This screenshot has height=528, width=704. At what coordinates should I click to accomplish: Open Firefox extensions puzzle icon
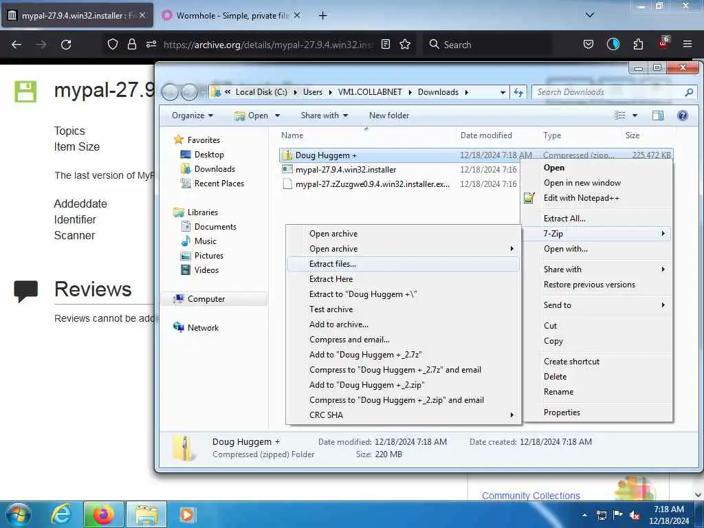coord(638,44)
